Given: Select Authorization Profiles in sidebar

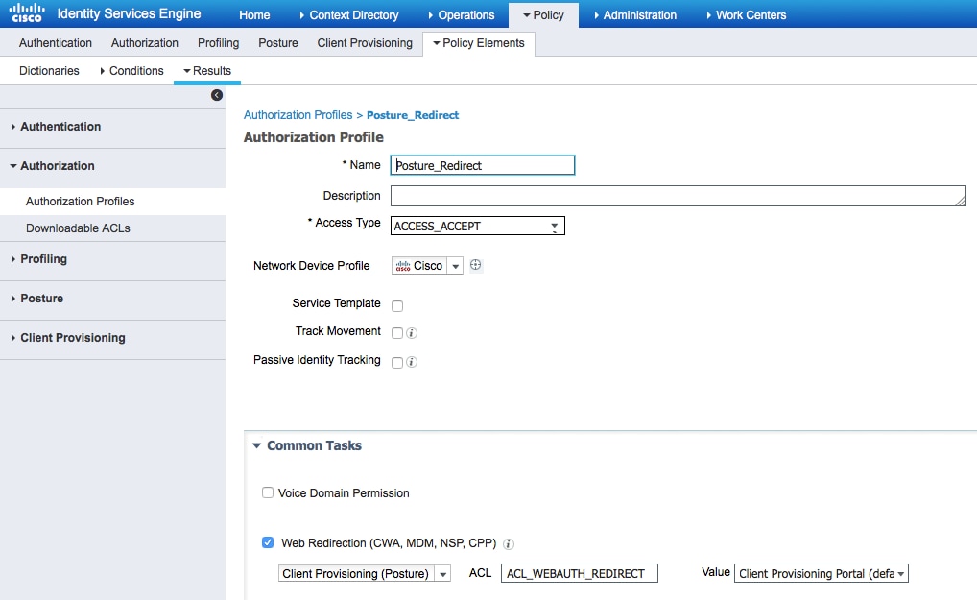Looking at the screenshot, I should pyautogui.click(x=80, y=202).
